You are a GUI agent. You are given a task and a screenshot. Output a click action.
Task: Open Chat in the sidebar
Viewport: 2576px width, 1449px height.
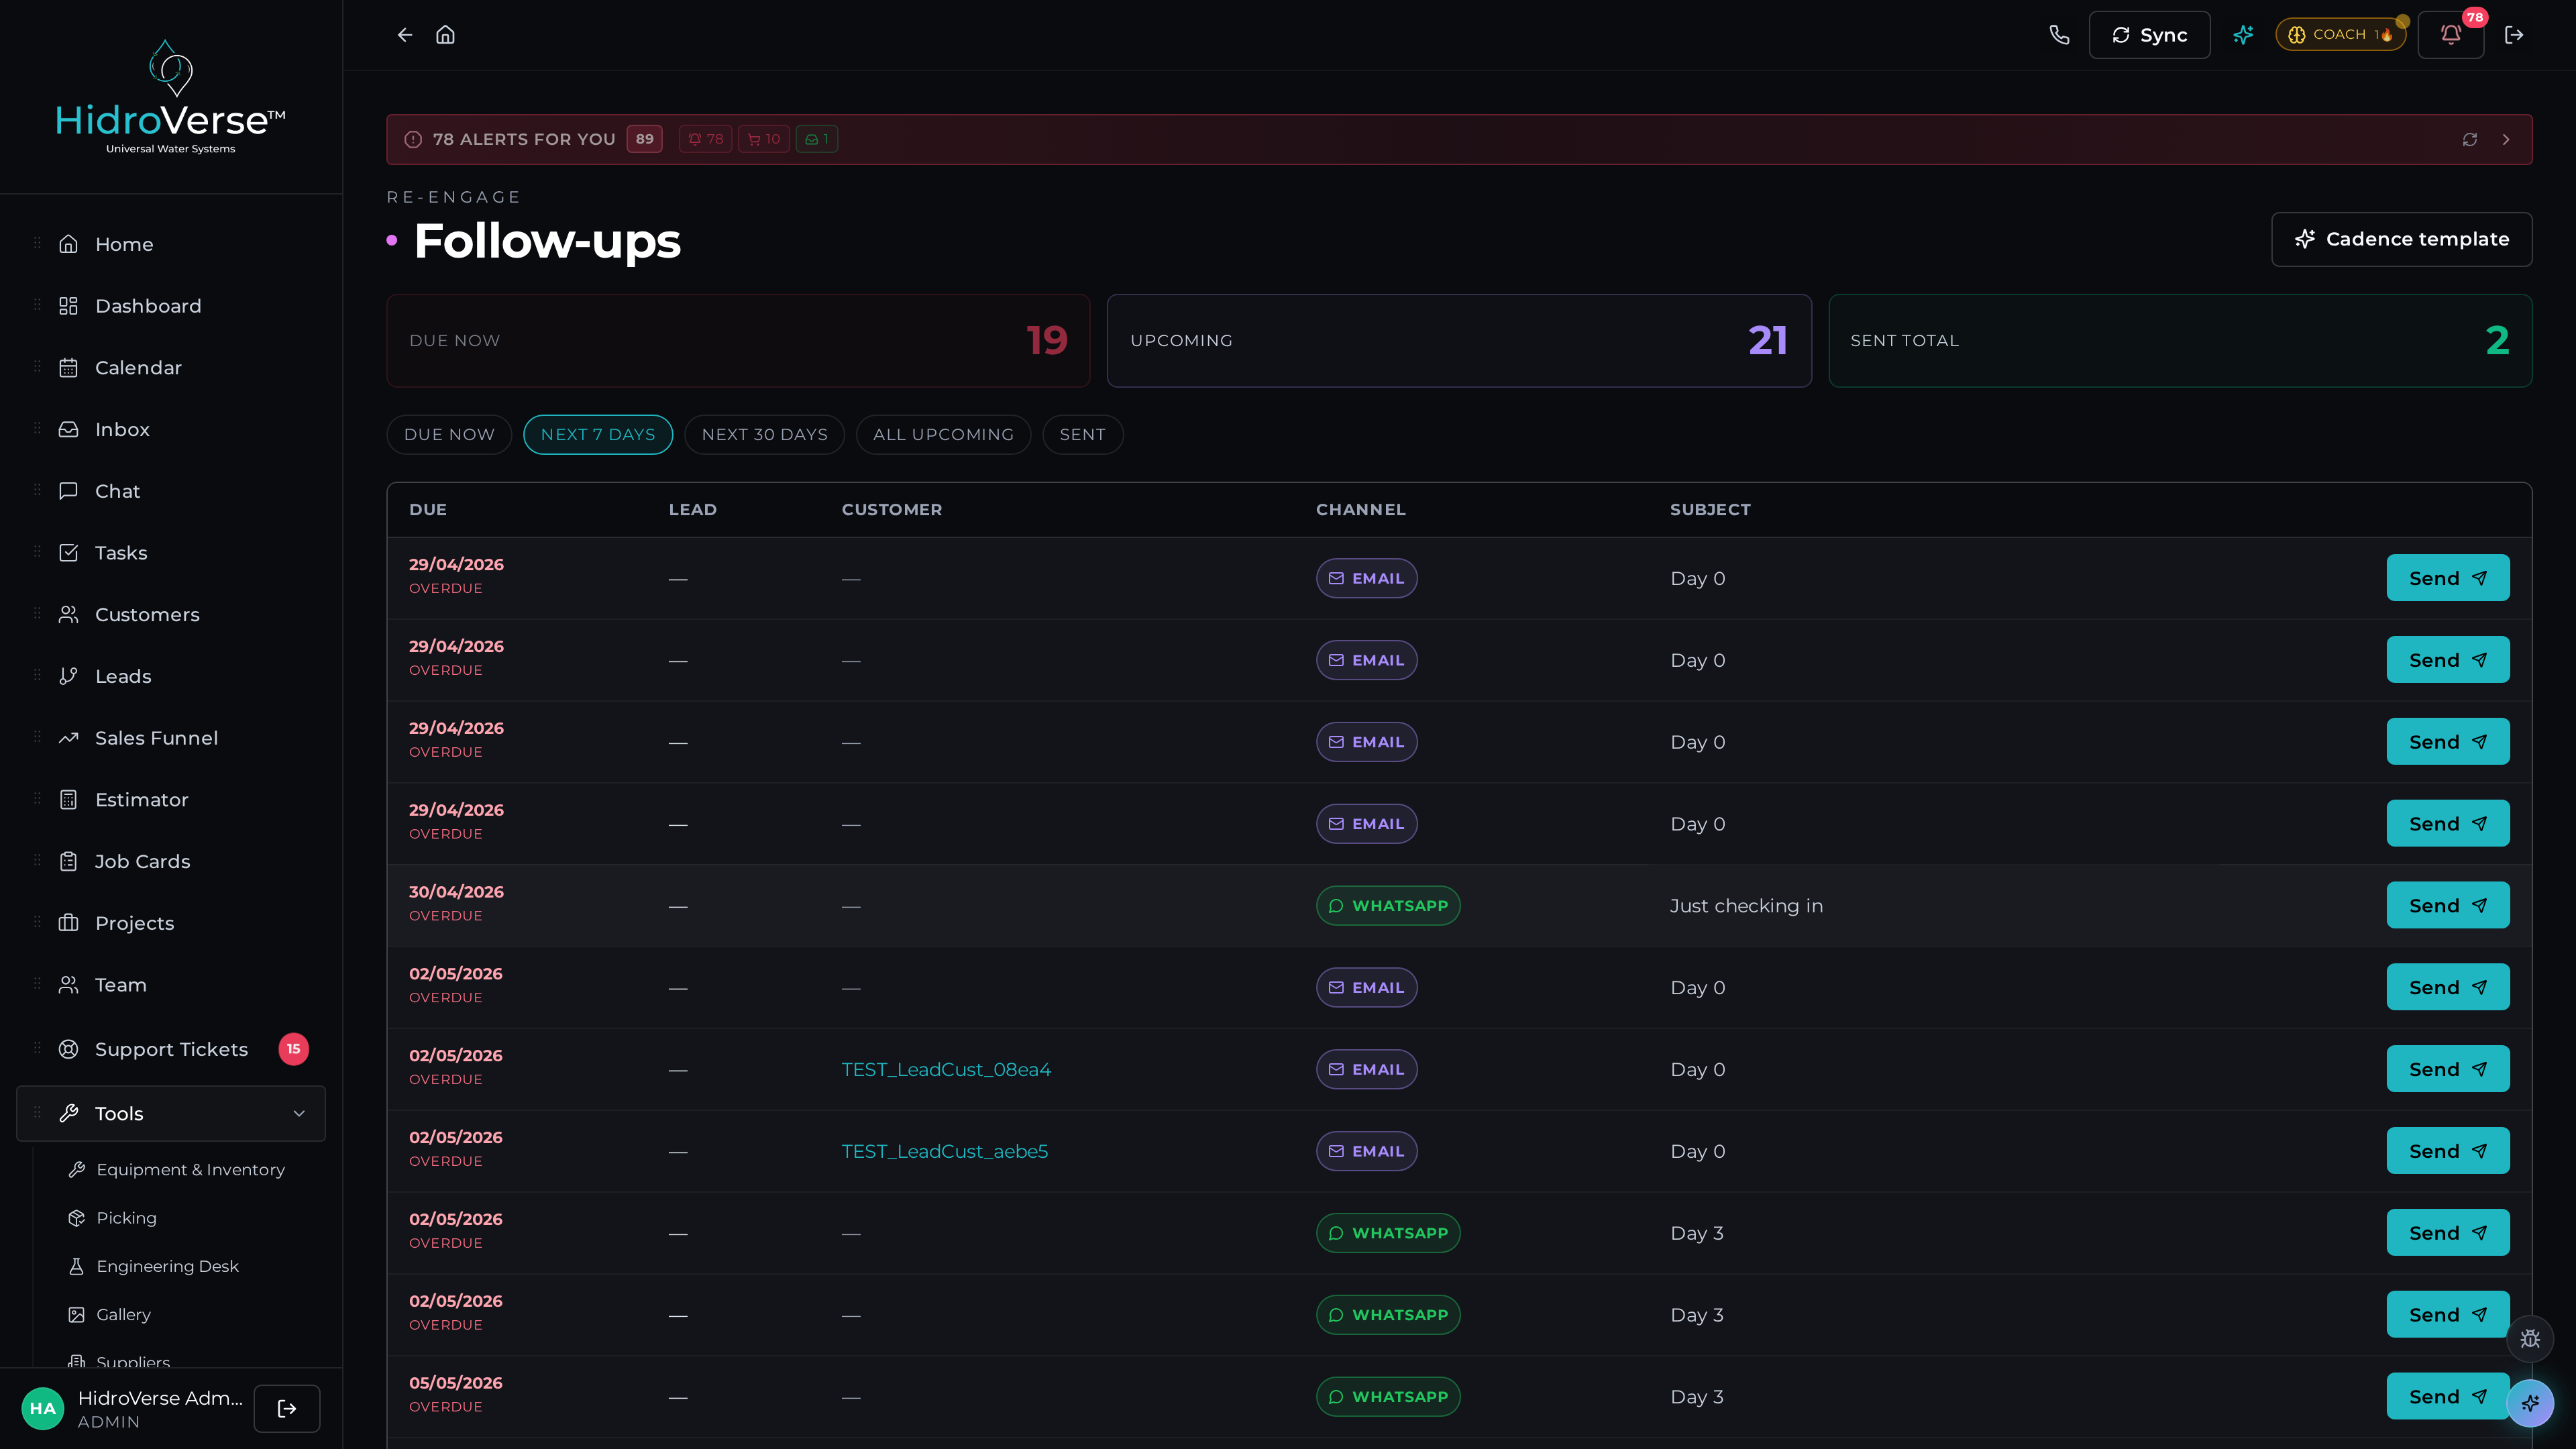[171, 491]
